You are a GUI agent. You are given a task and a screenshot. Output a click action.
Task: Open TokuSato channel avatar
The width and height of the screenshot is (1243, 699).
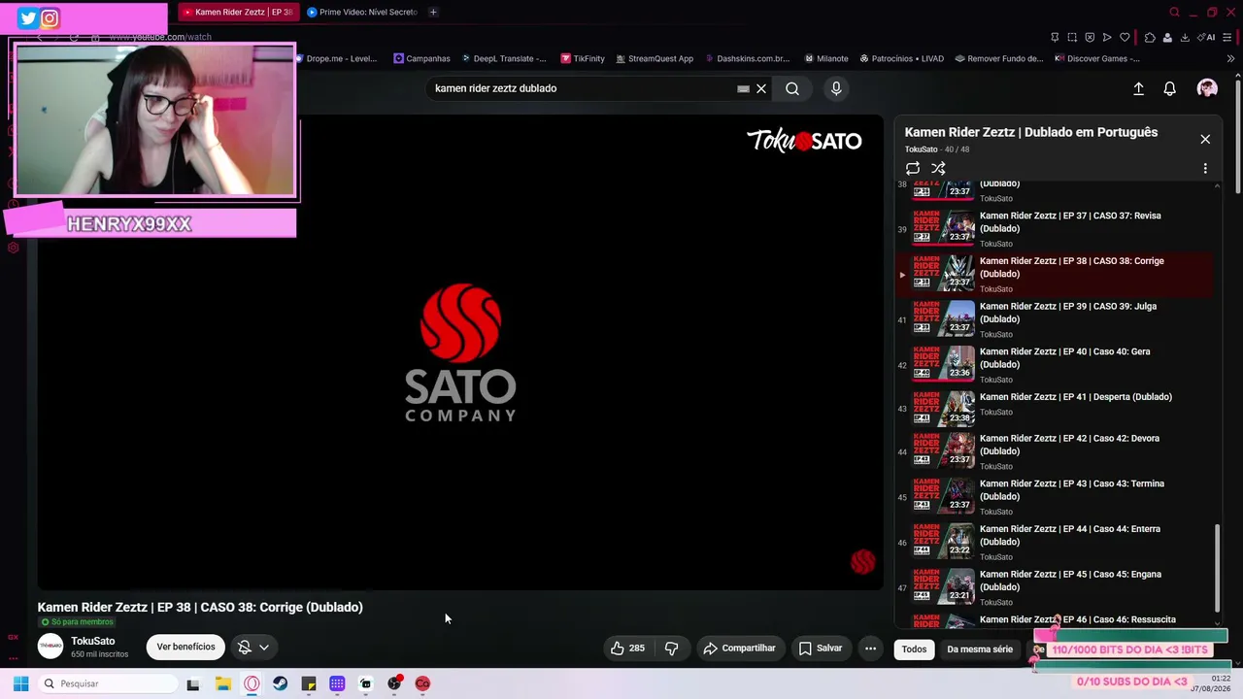(x=50, y=647)
